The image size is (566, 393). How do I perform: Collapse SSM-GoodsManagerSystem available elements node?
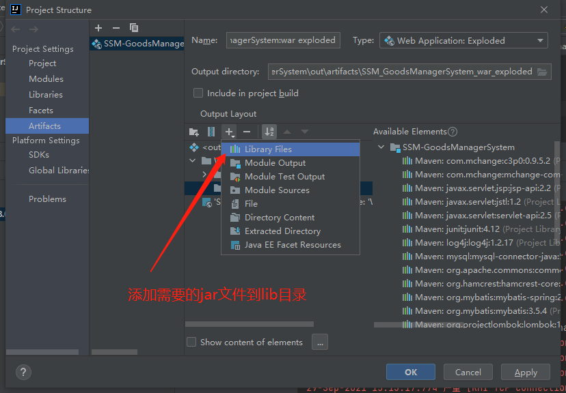pos(381,147)
